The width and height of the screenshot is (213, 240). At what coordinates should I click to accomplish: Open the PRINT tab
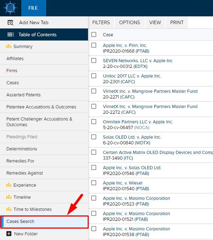pyautogui.click(x=177, y=22)
